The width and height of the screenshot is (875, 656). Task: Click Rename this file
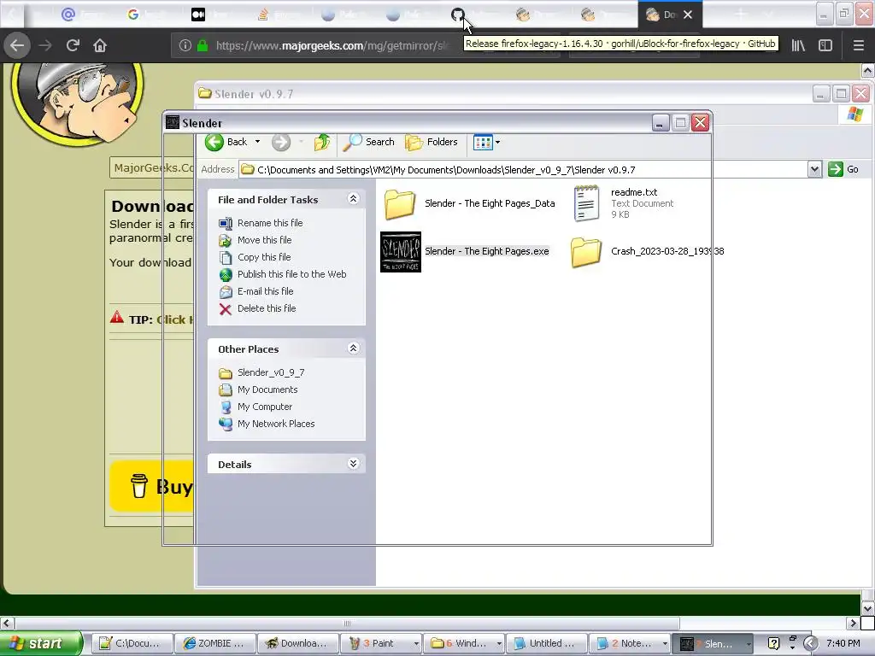tap(270, 223)
